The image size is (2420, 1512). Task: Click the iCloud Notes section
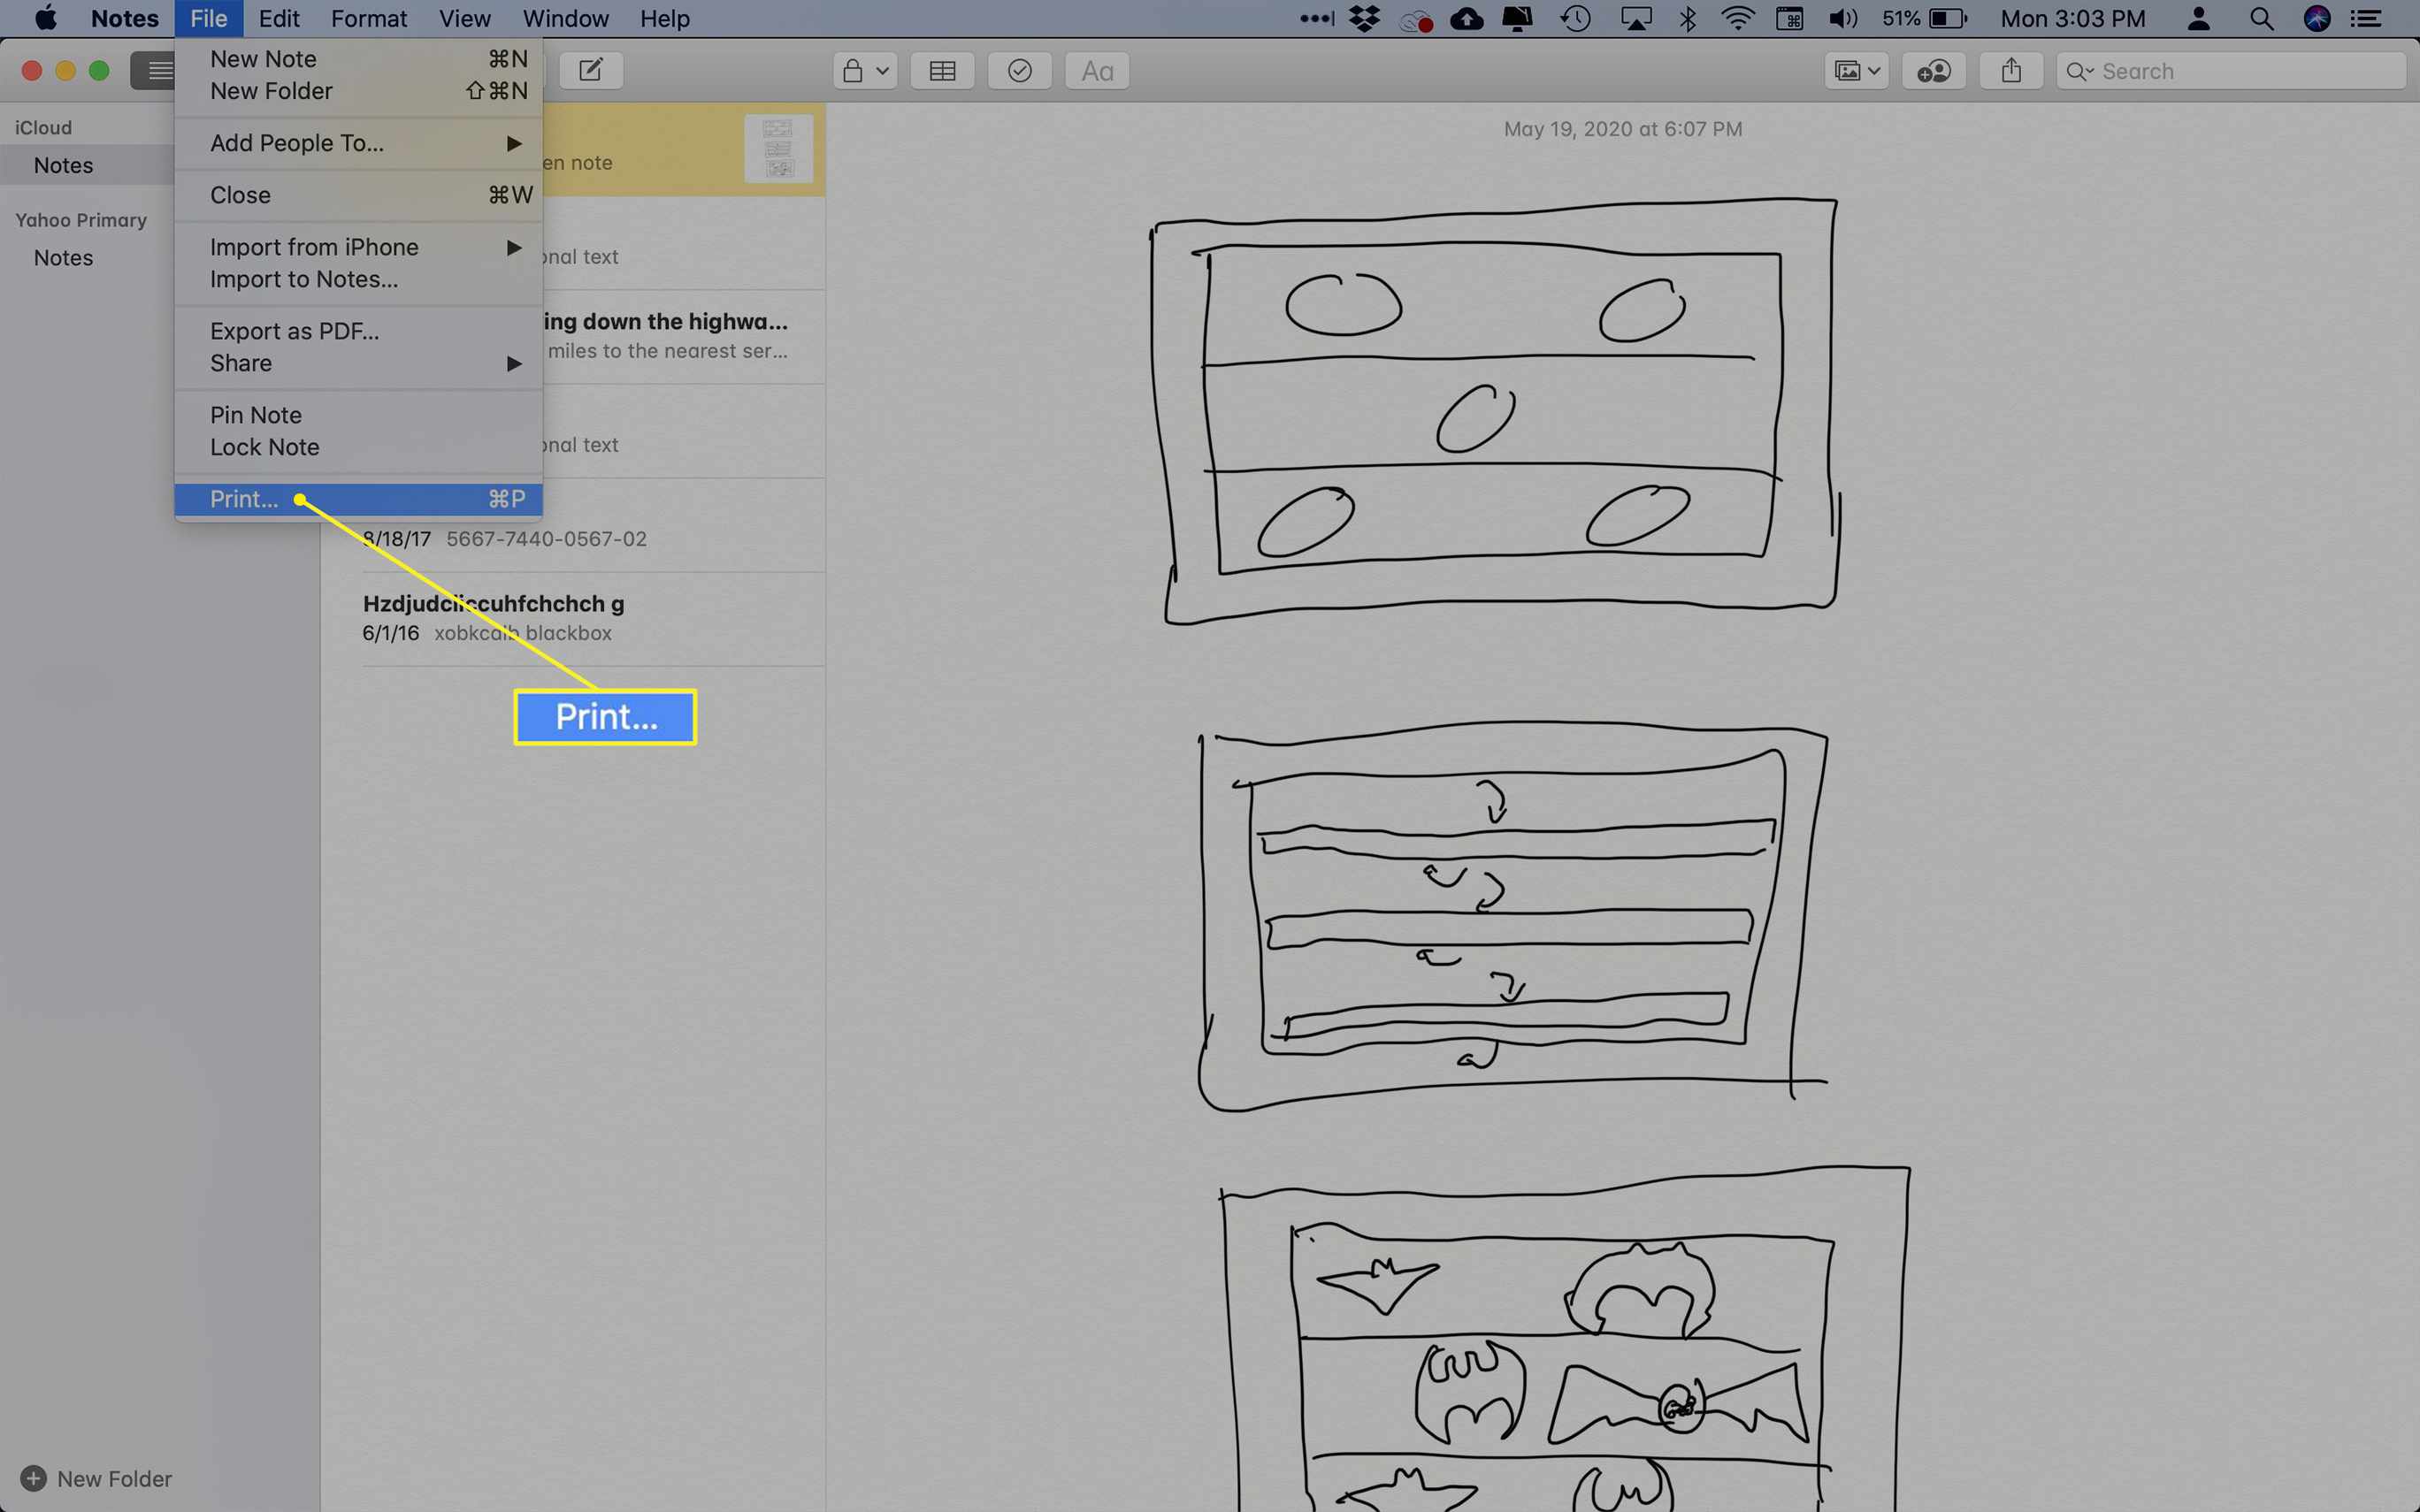click(61, 164)
